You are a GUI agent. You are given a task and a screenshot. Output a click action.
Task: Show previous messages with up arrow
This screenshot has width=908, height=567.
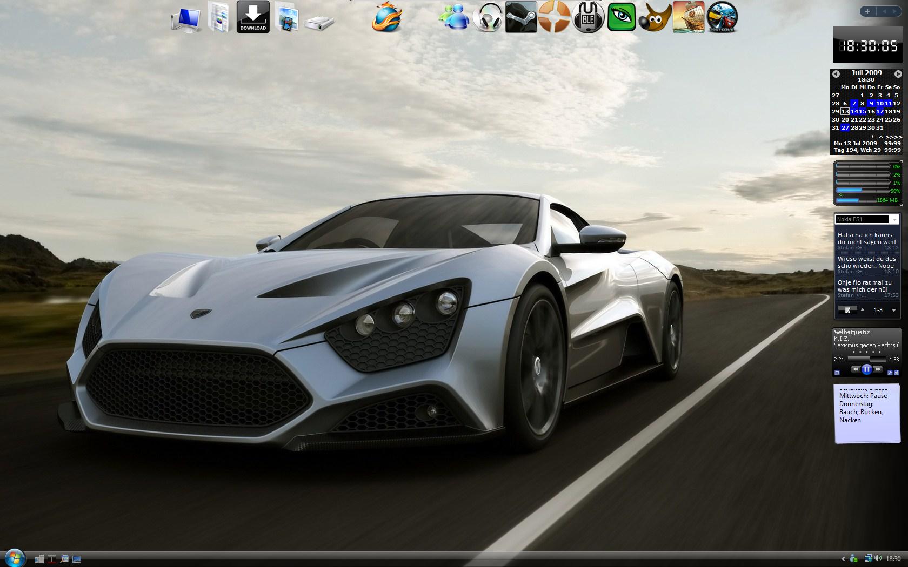(863, 310)
